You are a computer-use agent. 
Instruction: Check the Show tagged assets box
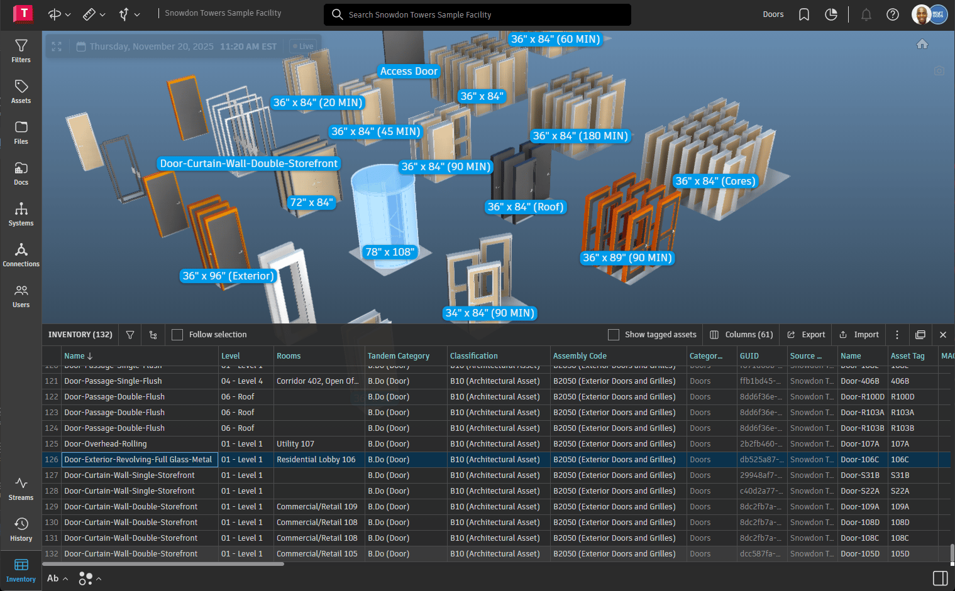(x=614, y=335)
